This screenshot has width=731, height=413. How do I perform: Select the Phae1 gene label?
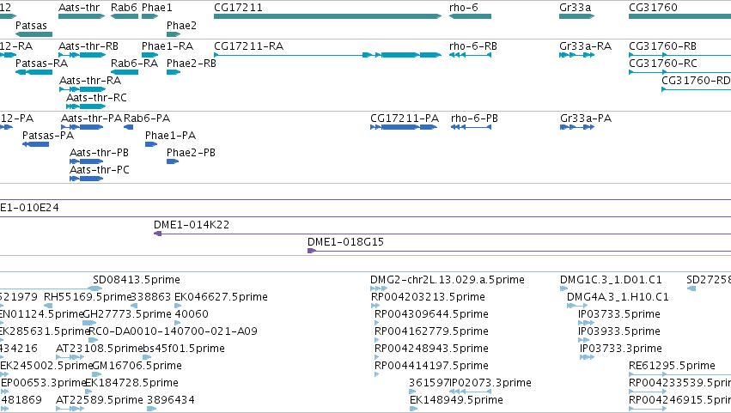point(156,8)
